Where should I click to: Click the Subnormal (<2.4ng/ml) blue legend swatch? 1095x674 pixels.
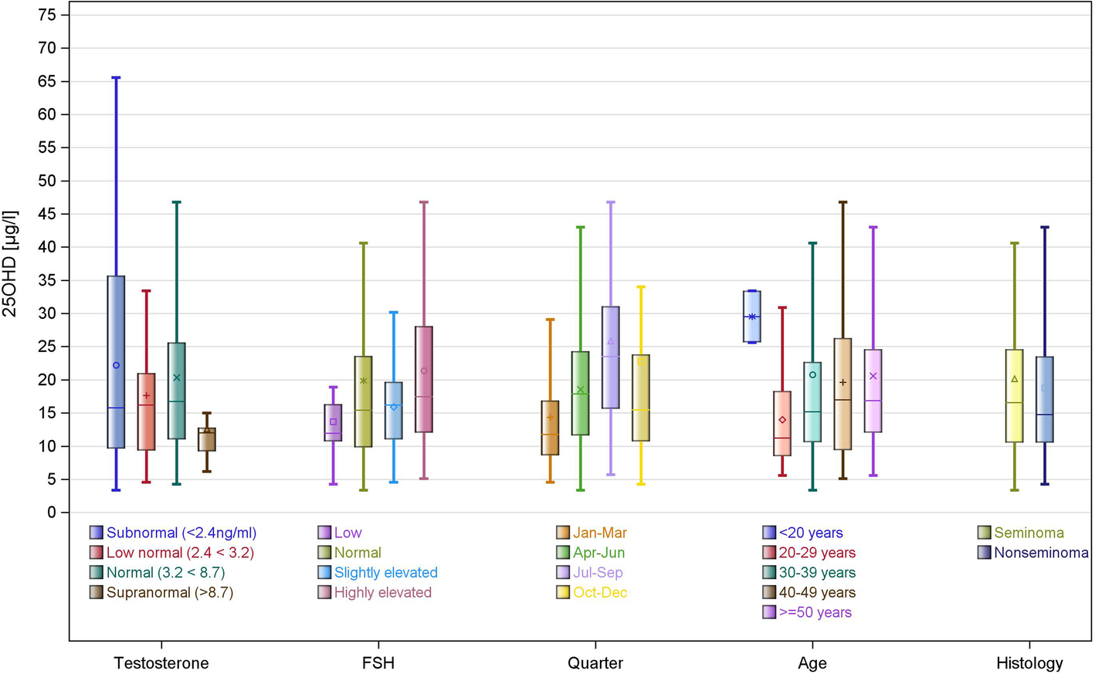coord(97,533)
